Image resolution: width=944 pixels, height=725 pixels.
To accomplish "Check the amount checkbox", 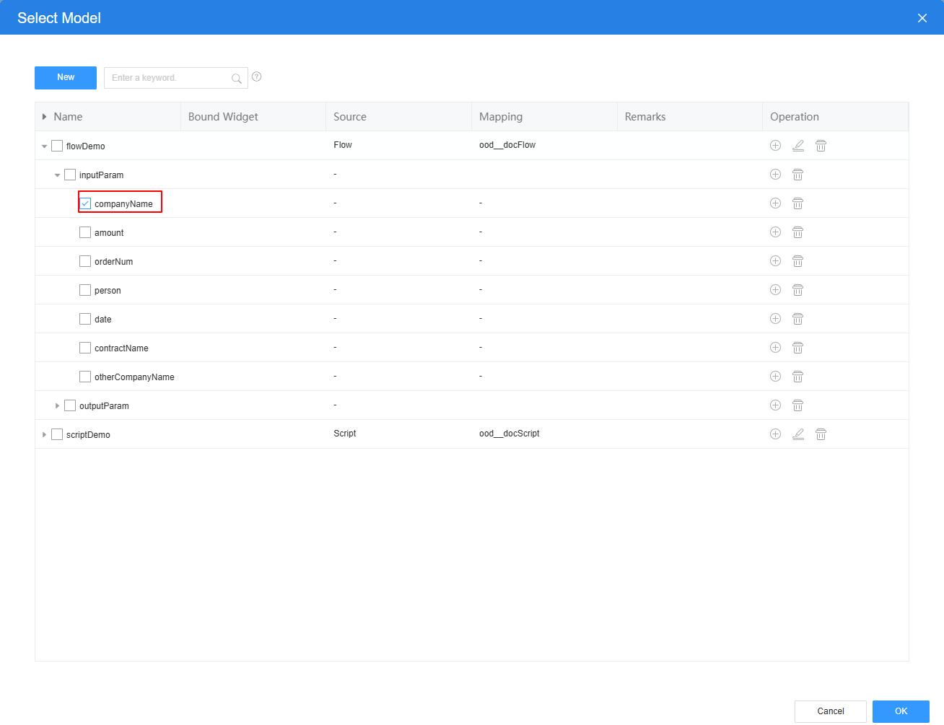I will tap(85, 232).
